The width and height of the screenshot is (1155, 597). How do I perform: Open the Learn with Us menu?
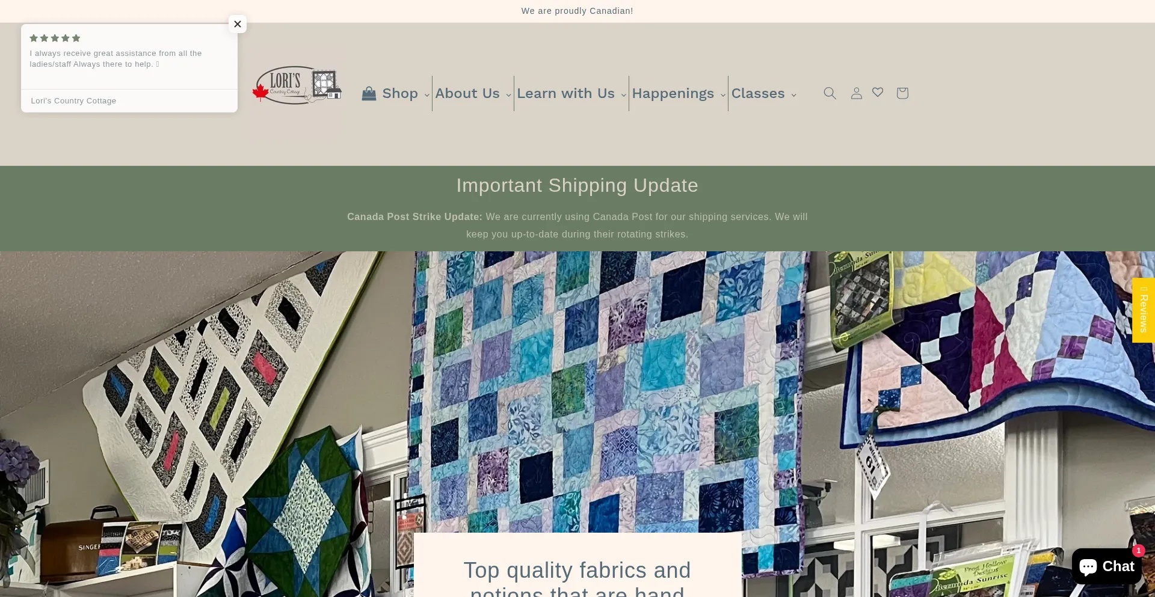point(565,93)
